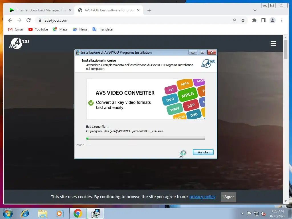The width and height of the screenshot is (292, 219).
Task: Click the AVS4YOU logo on the webpage
Action: (19, 43)
